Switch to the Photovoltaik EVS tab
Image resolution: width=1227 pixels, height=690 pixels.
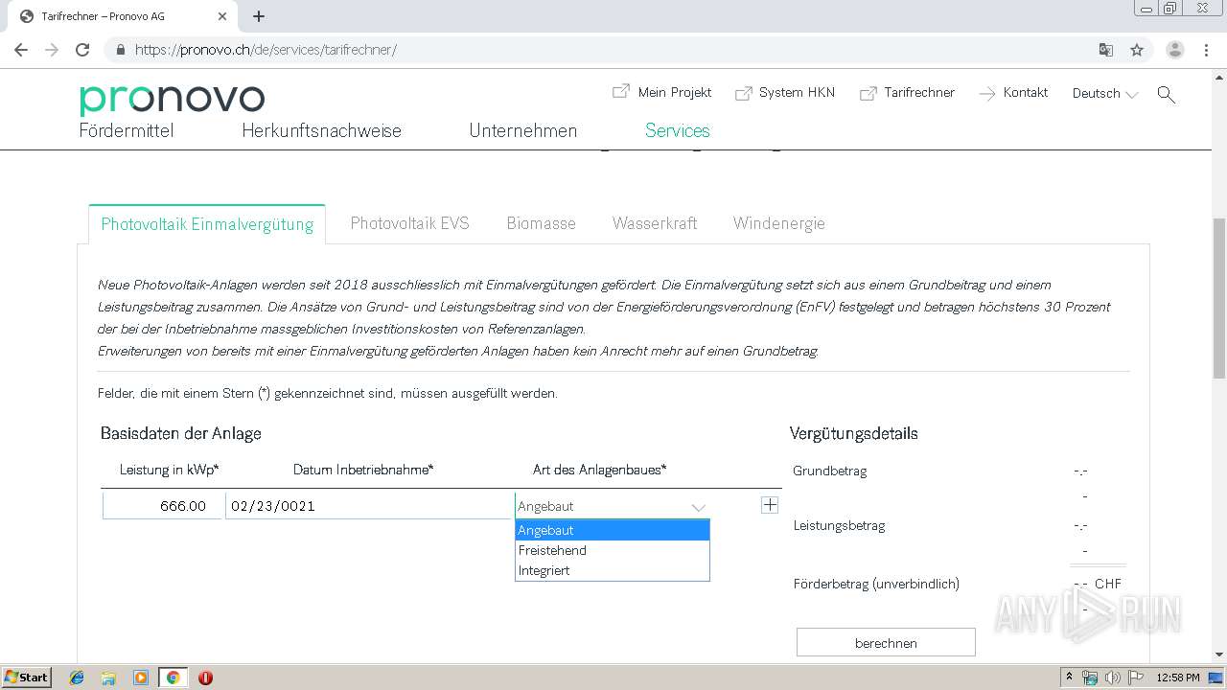[x=409, y=223]
